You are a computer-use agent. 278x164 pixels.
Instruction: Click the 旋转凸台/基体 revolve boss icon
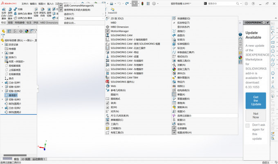point(10,9)
